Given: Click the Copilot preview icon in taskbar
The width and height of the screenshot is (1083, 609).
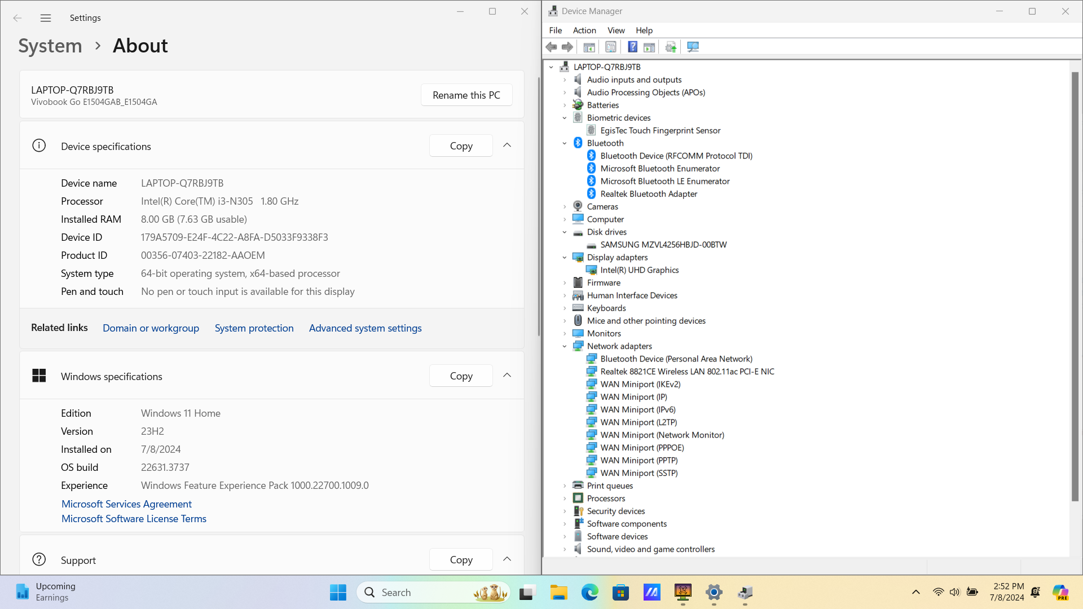Looking at the screenshot, I should point(1060,592).
